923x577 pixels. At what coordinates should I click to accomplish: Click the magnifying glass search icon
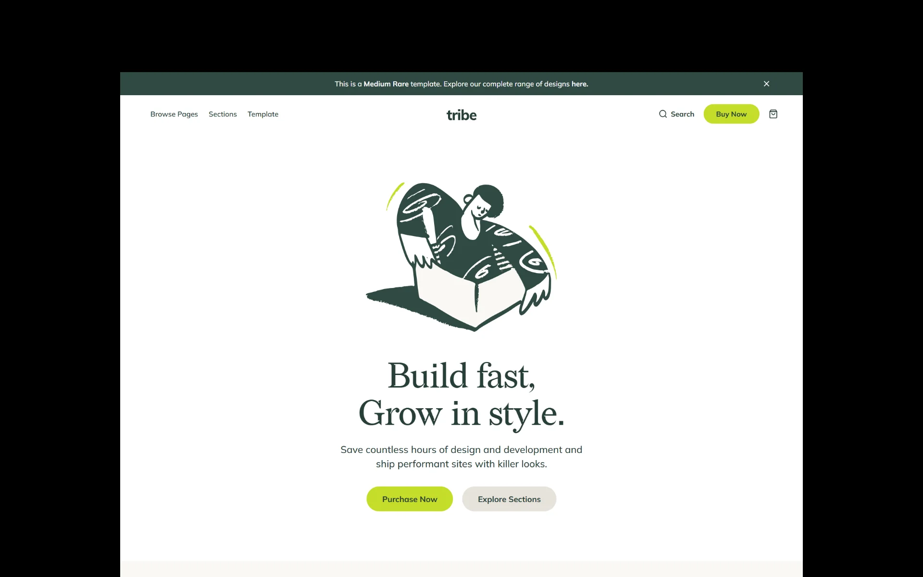pyautogui.click(x=663, y=114)
